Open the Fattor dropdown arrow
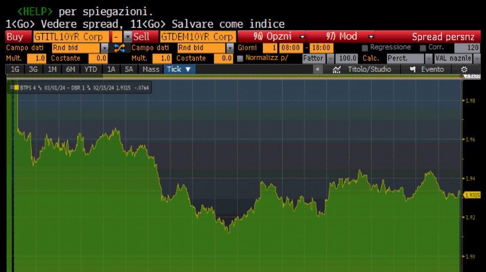The height and width of the screenshot is (272, 486). pyautogui.click(x=330, y=58)
